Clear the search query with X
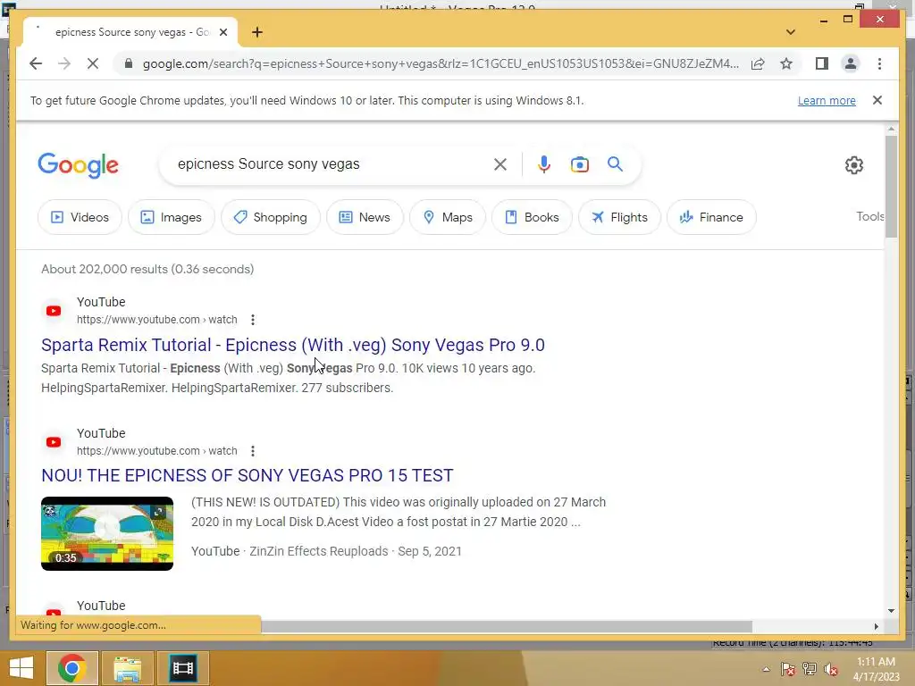915x686 pixels. (x=500, y=164)
